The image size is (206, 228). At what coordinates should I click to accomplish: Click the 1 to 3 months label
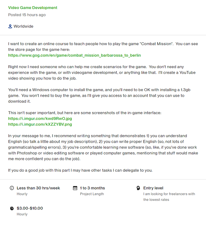tap(92, 188)
